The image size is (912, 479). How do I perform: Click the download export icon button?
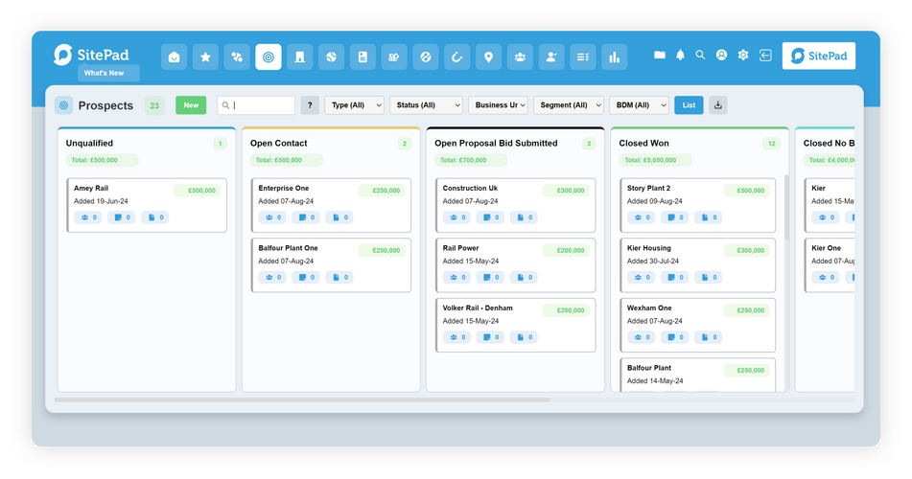click(x=717, y=105)
